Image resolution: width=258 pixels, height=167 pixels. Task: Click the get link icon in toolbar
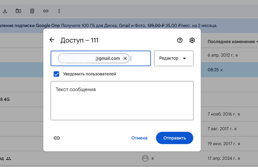46,11
